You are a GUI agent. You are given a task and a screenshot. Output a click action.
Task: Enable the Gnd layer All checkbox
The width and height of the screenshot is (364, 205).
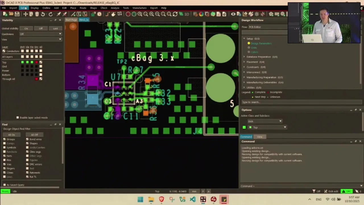click(x=41, y=66)
